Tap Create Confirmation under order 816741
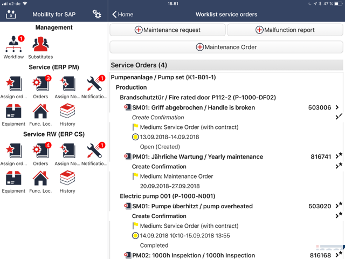 (159, 167)
